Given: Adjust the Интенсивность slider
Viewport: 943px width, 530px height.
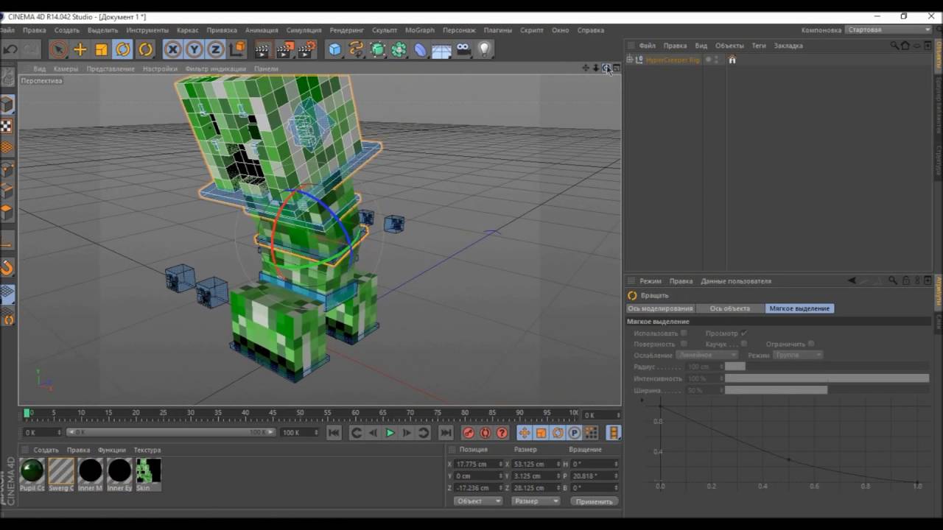Looking at the screenshot, I should (x=827, y=378).
